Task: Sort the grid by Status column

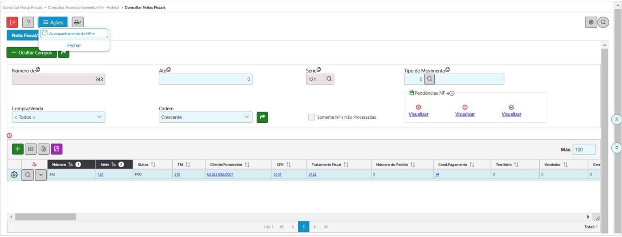Action: click(x=153, y=165)
